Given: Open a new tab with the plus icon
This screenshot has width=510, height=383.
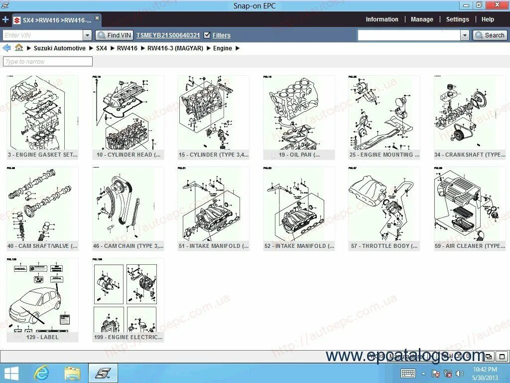Looking at the screenshot, I should tap(5, 19).
